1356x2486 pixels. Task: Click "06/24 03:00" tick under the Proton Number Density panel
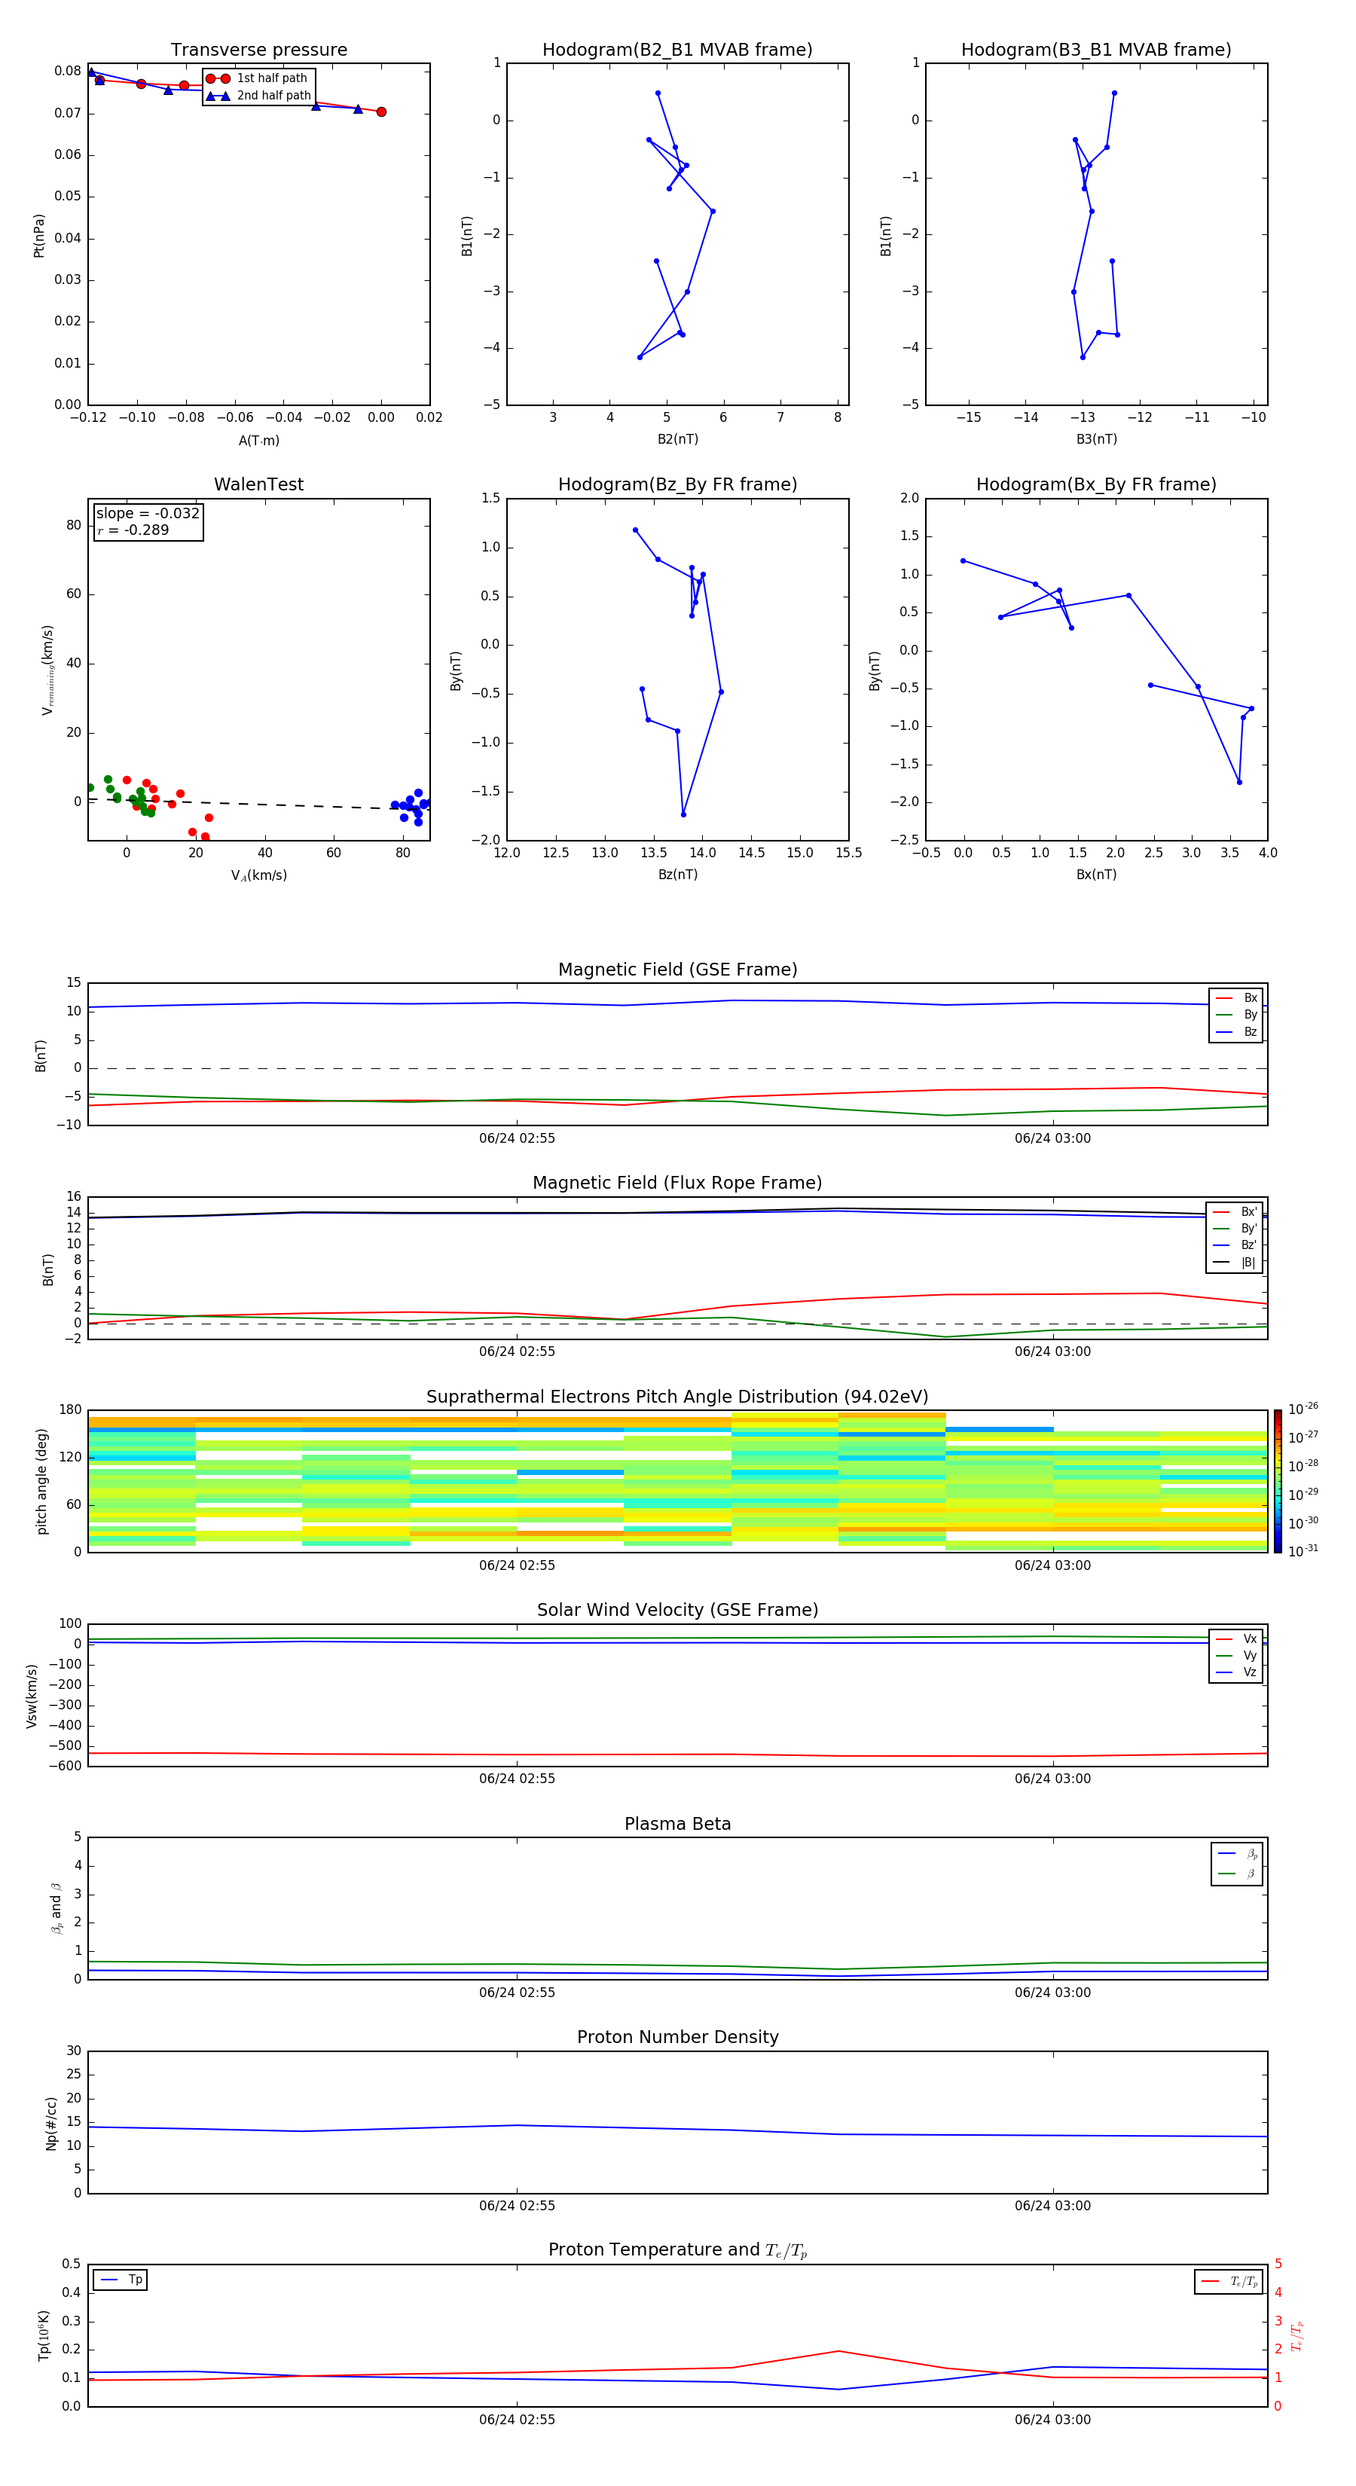[1052, 2205]
